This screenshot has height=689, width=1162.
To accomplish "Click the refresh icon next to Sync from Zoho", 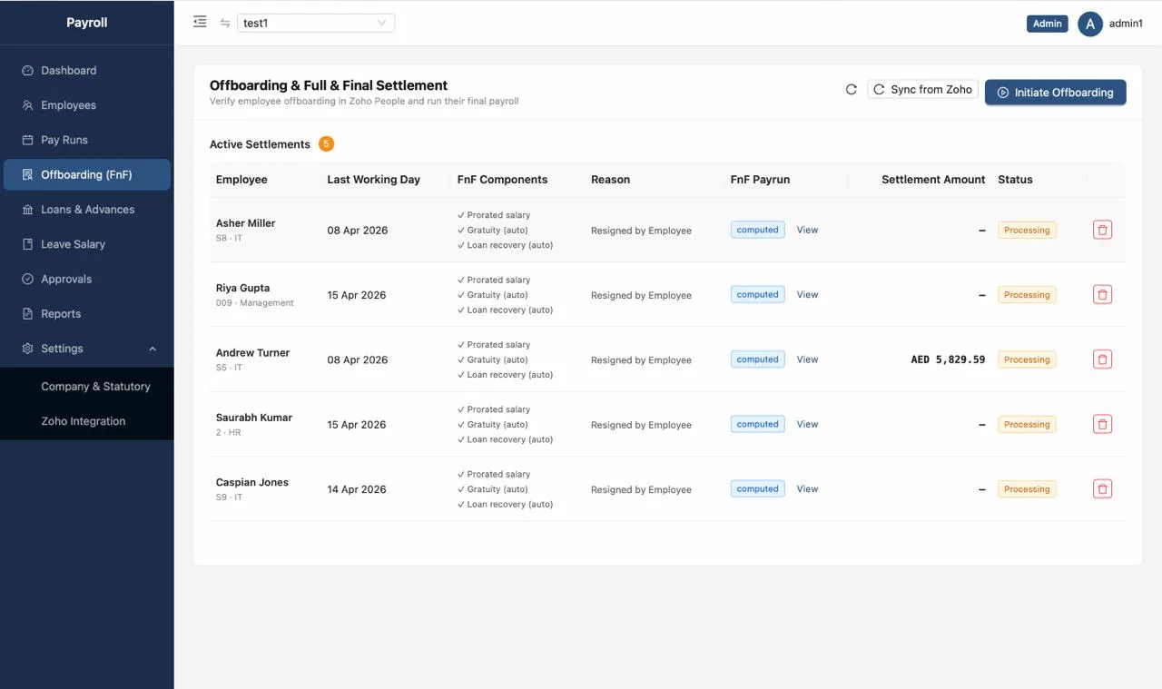I will pos(851,89).
